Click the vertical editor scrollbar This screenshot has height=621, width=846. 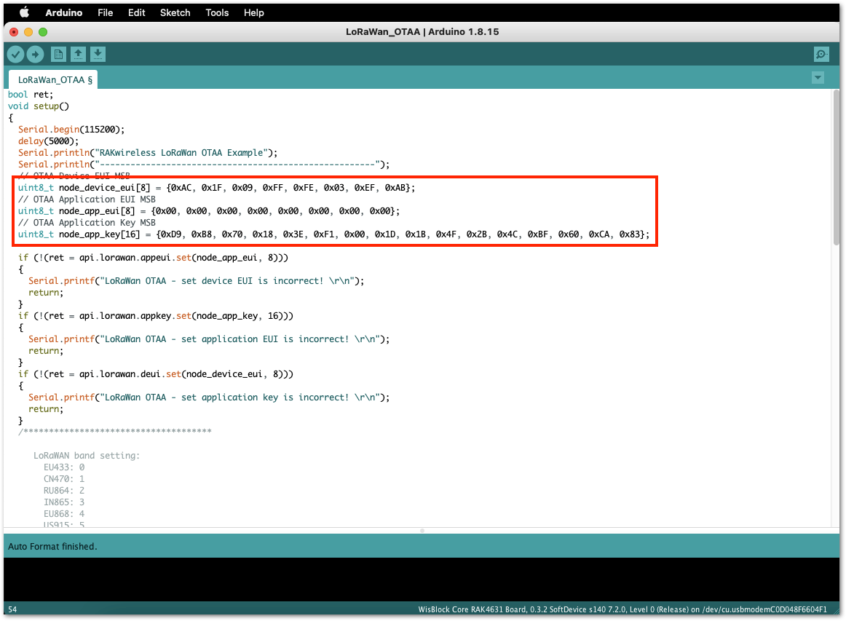(836, 167)
